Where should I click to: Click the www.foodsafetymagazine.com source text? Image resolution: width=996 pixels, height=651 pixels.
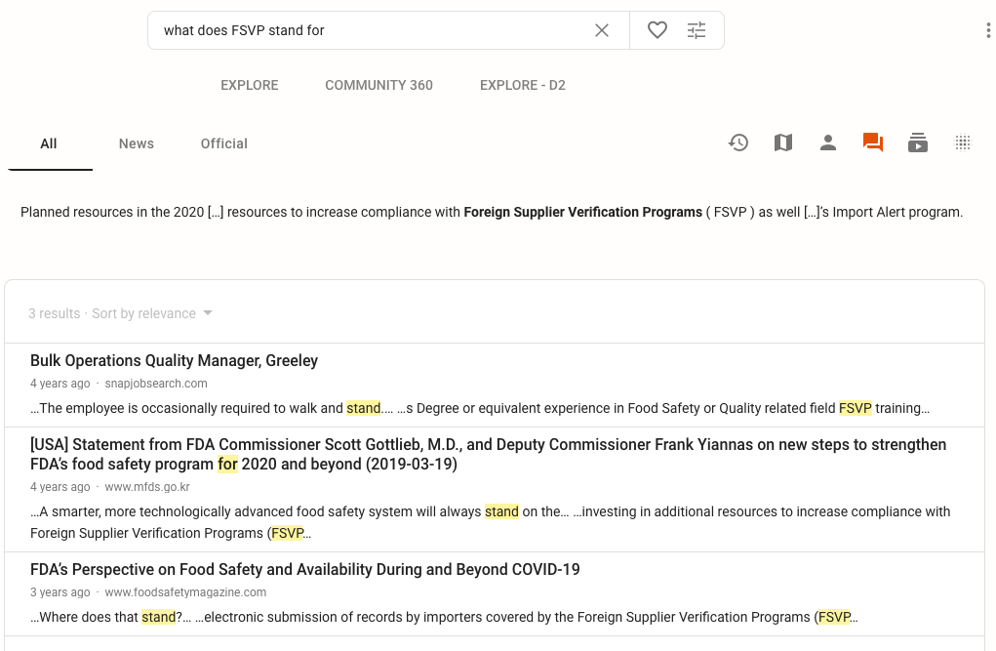[x=185, y=591]
